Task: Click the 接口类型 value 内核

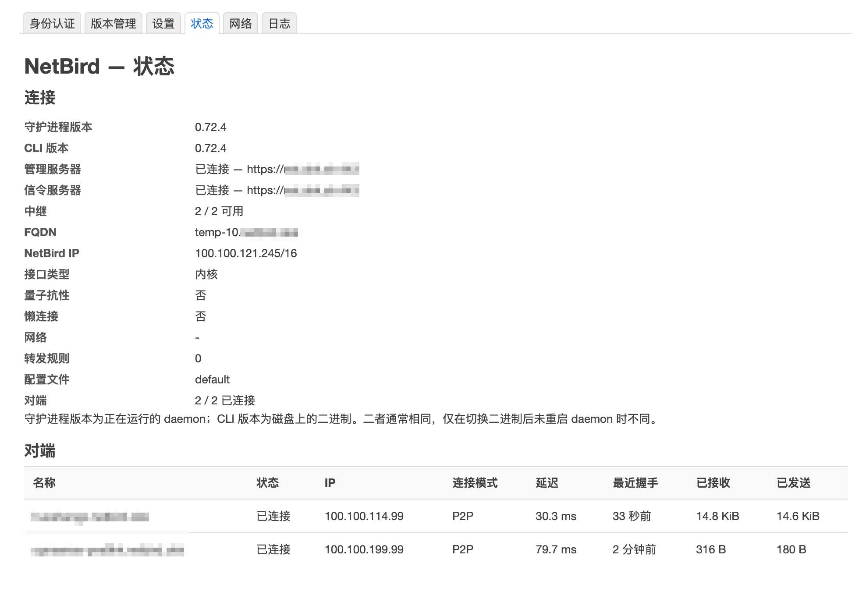Action: point(206,274)
